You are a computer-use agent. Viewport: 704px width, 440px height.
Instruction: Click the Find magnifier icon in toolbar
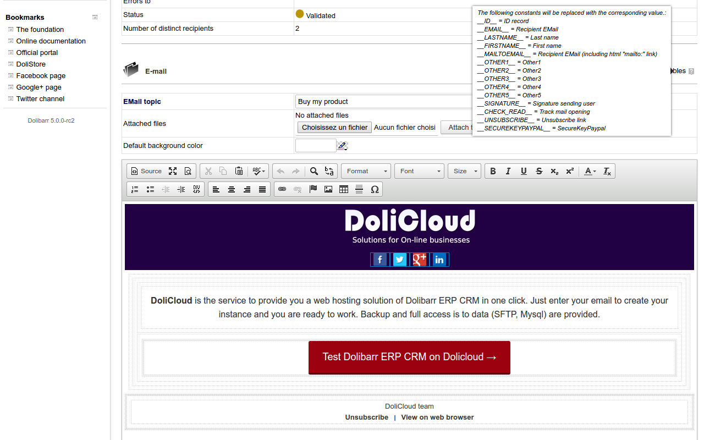pos(314,171)
